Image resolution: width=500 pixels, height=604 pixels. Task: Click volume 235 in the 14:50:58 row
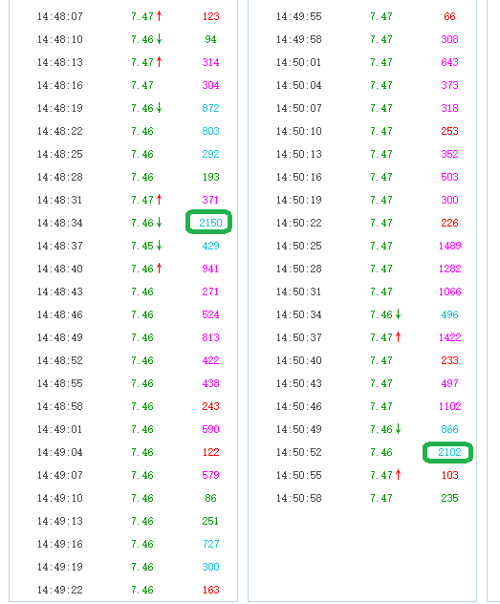[449, 498]
